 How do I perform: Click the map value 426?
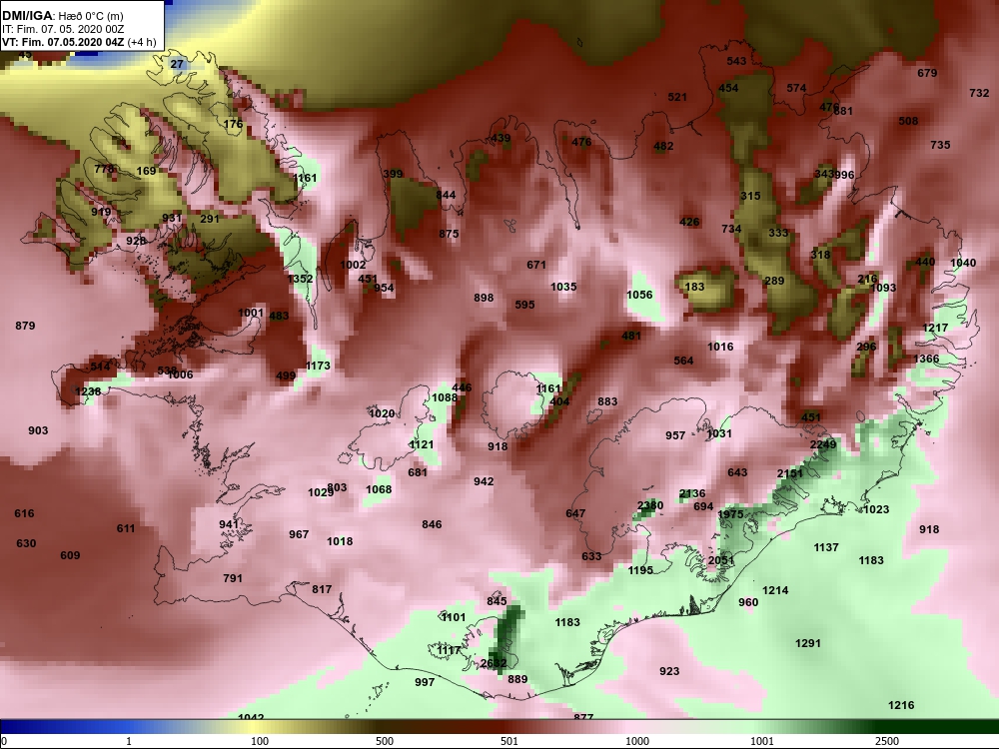[x=689, y=222]
